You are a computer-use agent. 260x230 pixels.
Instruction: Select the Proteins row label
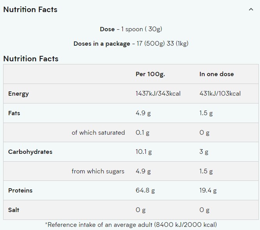pyautogui.click(x=20, y=191)
